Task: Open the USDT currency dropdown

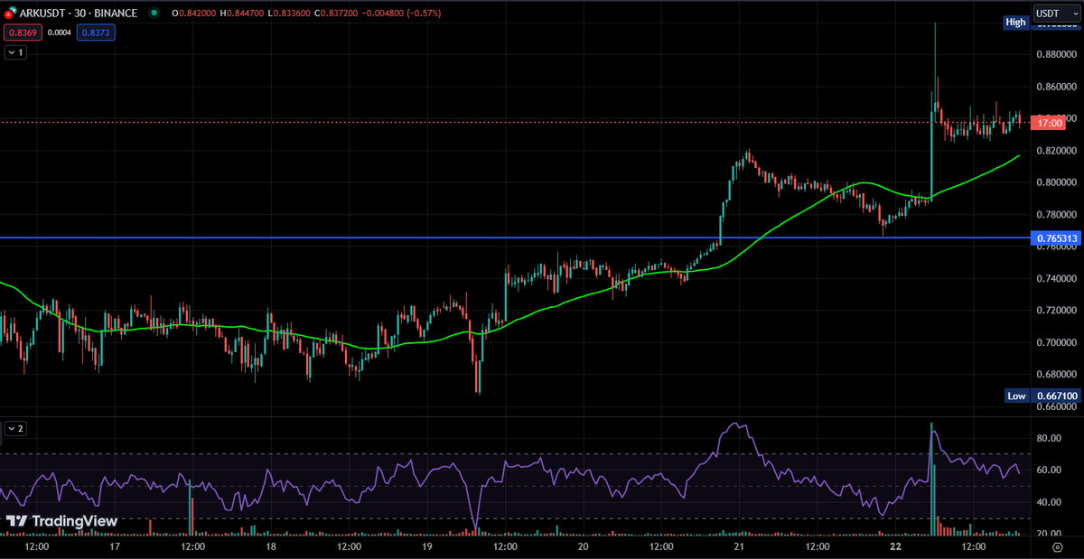Action: [x=1055, y=14]
